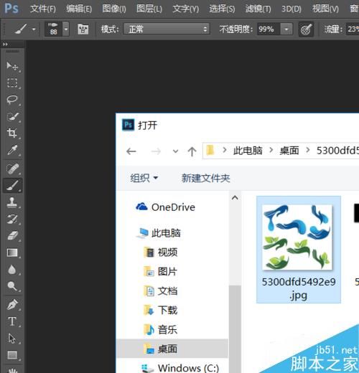This screenshot has height=373, width=359.
Task: Select the Path Selection tool
Action: 12,339
